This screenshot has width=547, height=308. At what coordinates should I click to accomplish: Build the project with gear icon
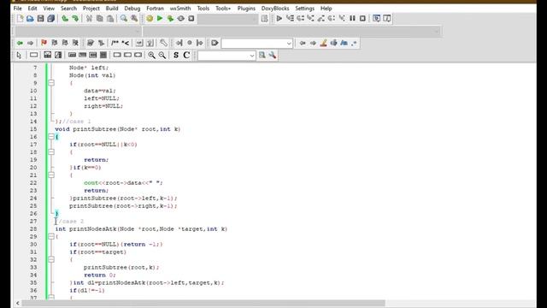(150, 19)
